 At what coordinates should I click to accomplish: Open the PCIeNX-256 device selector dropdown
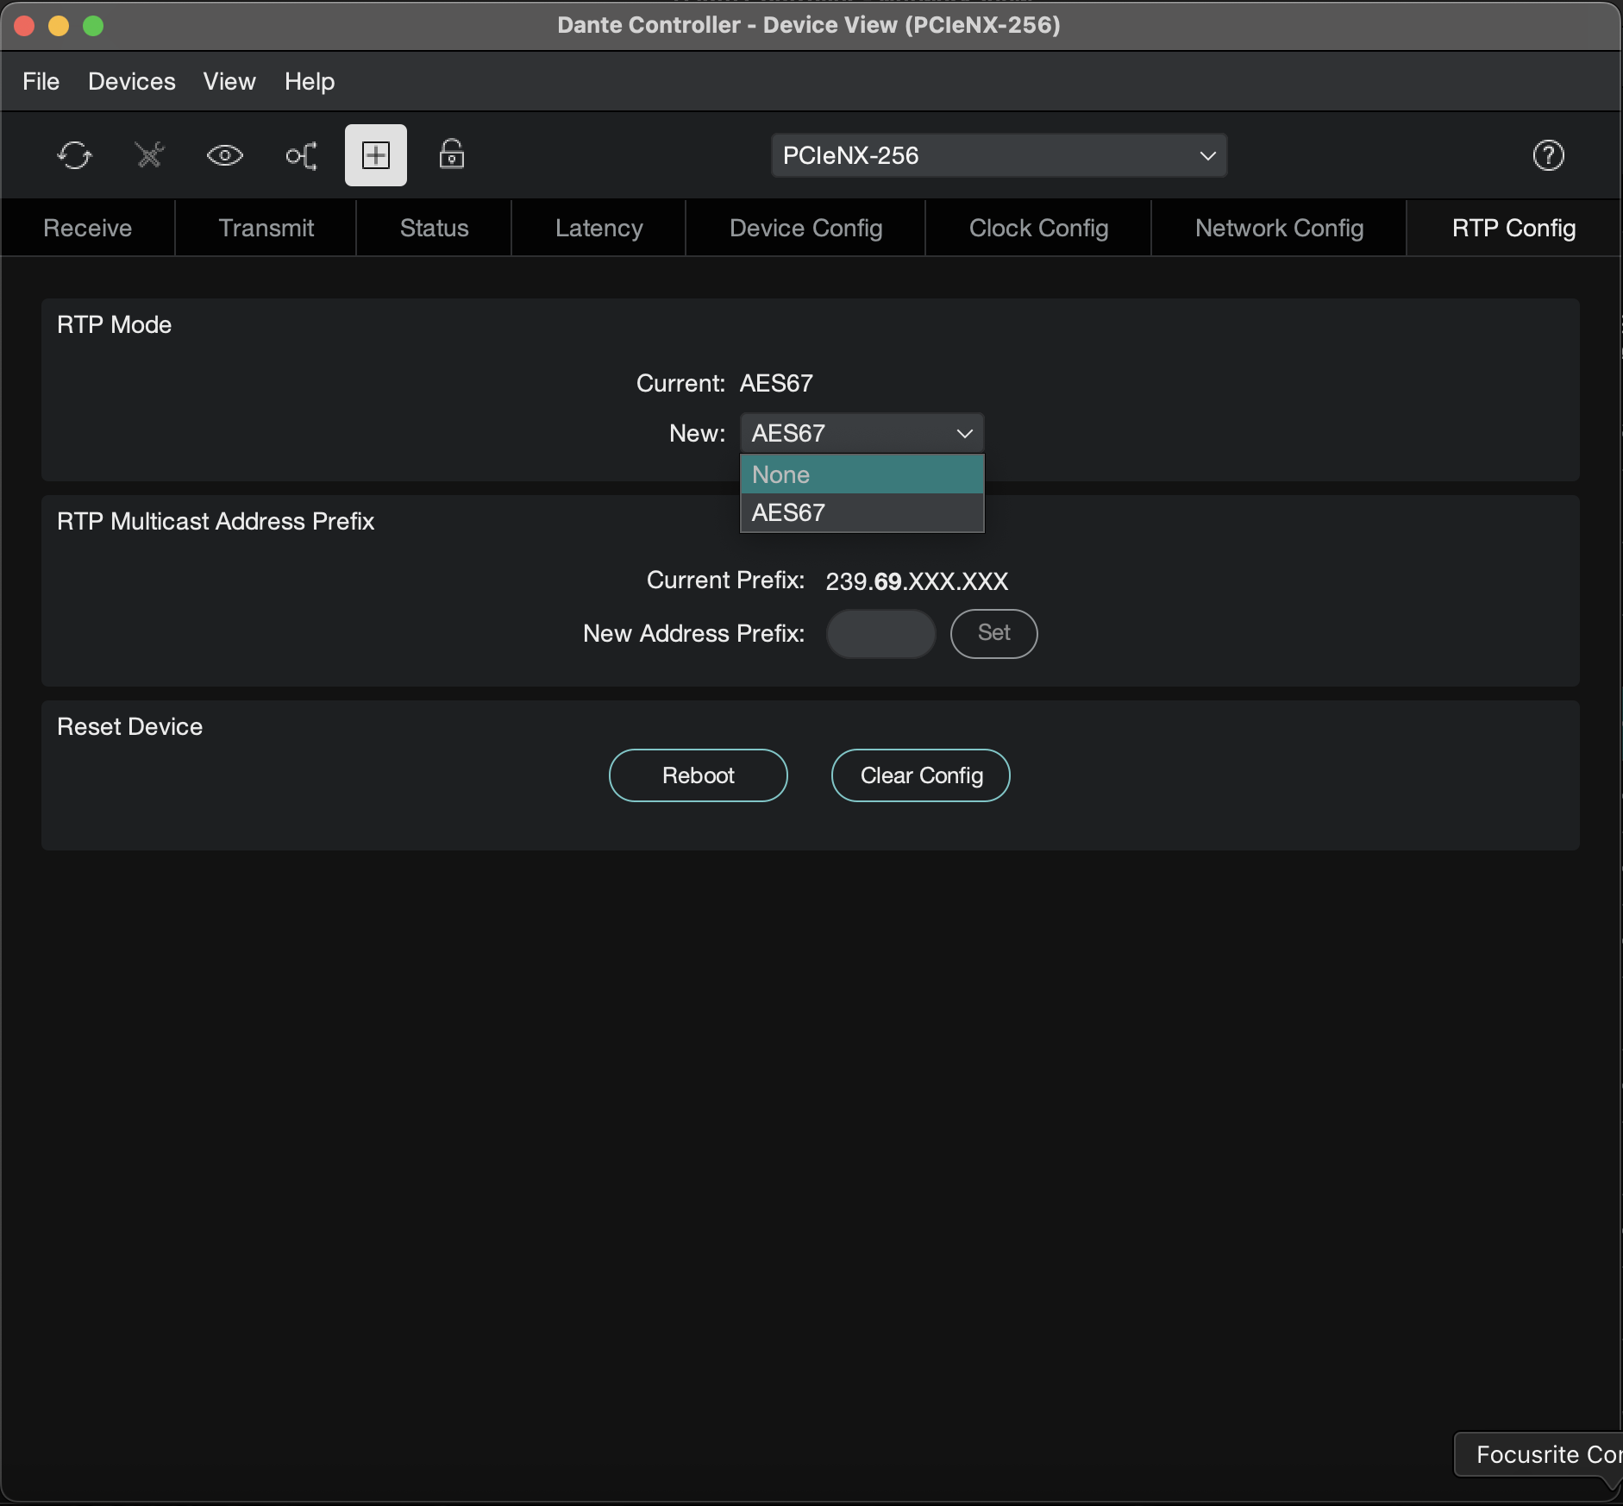(999, 155)
